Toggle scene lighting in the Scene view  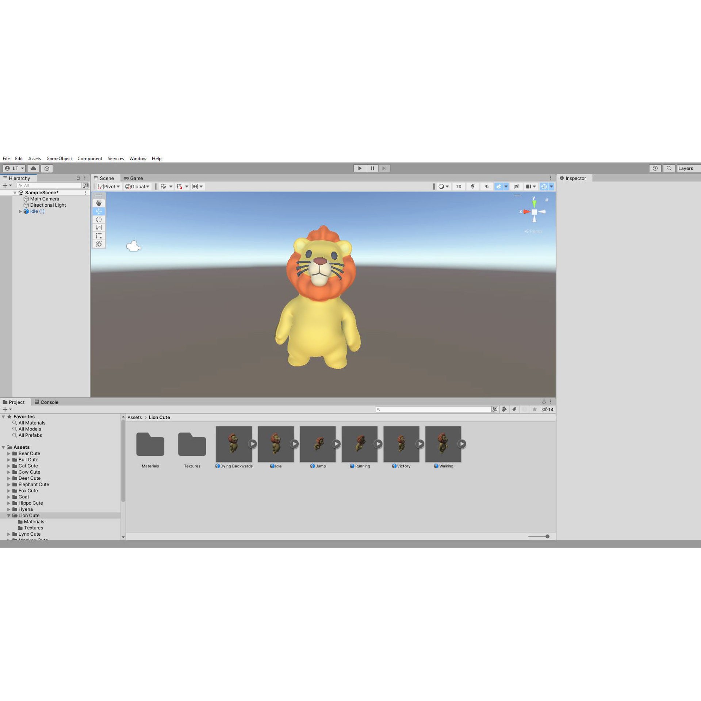click(473, 187)
